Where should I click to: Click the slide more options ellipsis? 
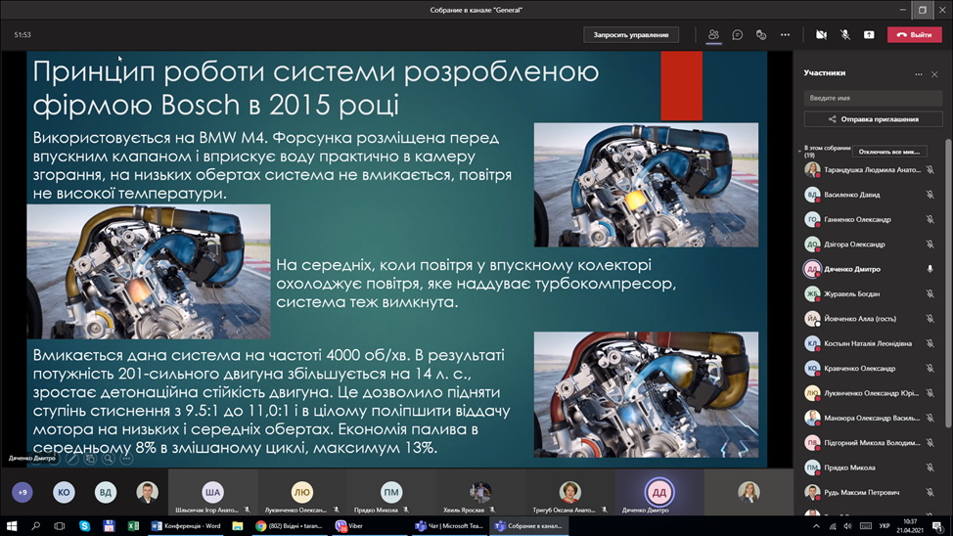pos(126,459)
